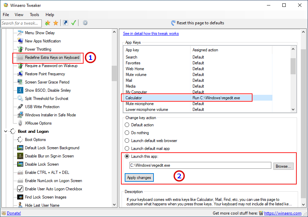Image resolution: width=308 pixels, height=217 pixels.
Task: Click the Boot and Logon category icon
Action: tap(13, 131)
